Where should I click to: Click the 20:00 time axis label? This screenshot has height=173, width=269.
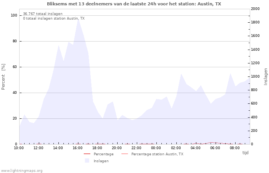[x=117, y=148]
